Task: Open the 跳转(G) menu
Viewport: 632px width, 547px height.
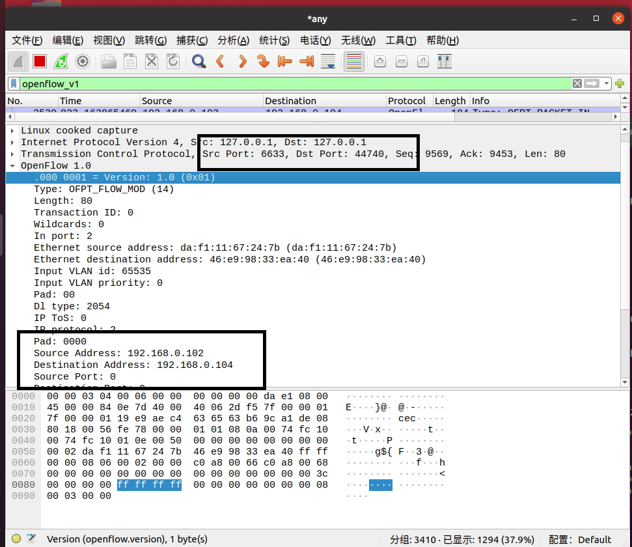Action: pyautogui.click(x=150, y=40)
